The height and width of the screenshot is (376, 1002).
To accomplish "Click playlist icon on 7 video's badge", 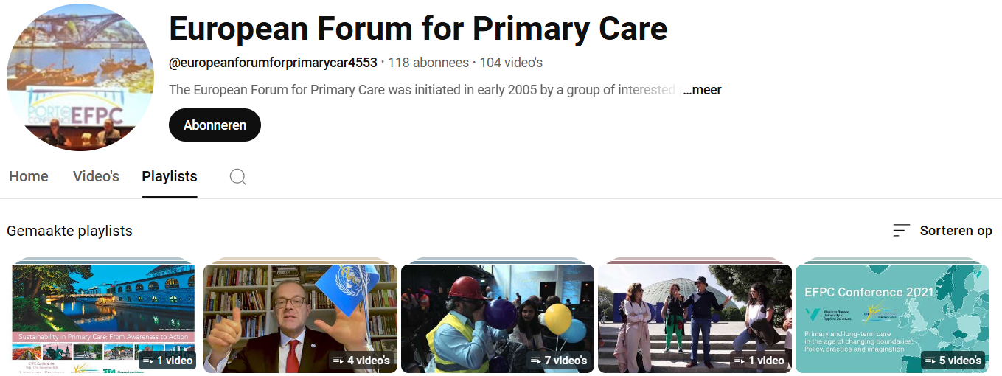I will 536,361.
